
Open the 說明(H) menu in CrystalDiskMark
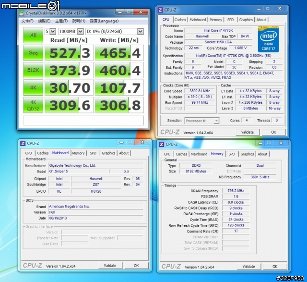[x=79, y=21]
